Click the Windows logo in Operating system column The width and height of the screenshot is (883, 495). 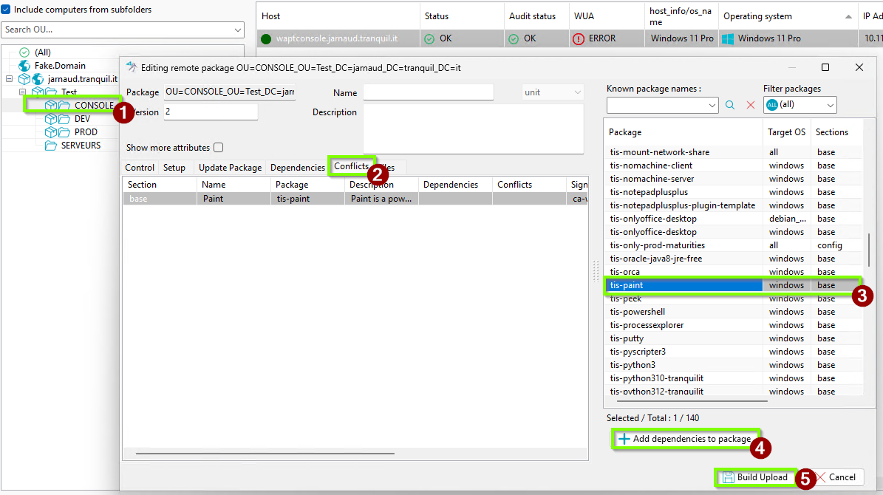[728, 39]
